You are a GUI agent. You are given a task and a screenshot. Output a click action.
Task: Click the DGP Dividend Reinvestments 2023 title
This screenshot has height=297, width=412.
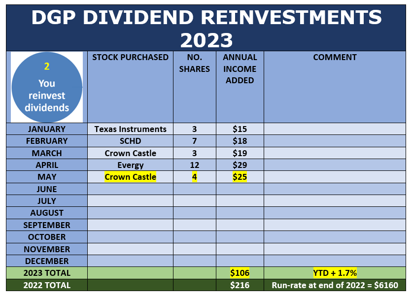coord(206,29)
